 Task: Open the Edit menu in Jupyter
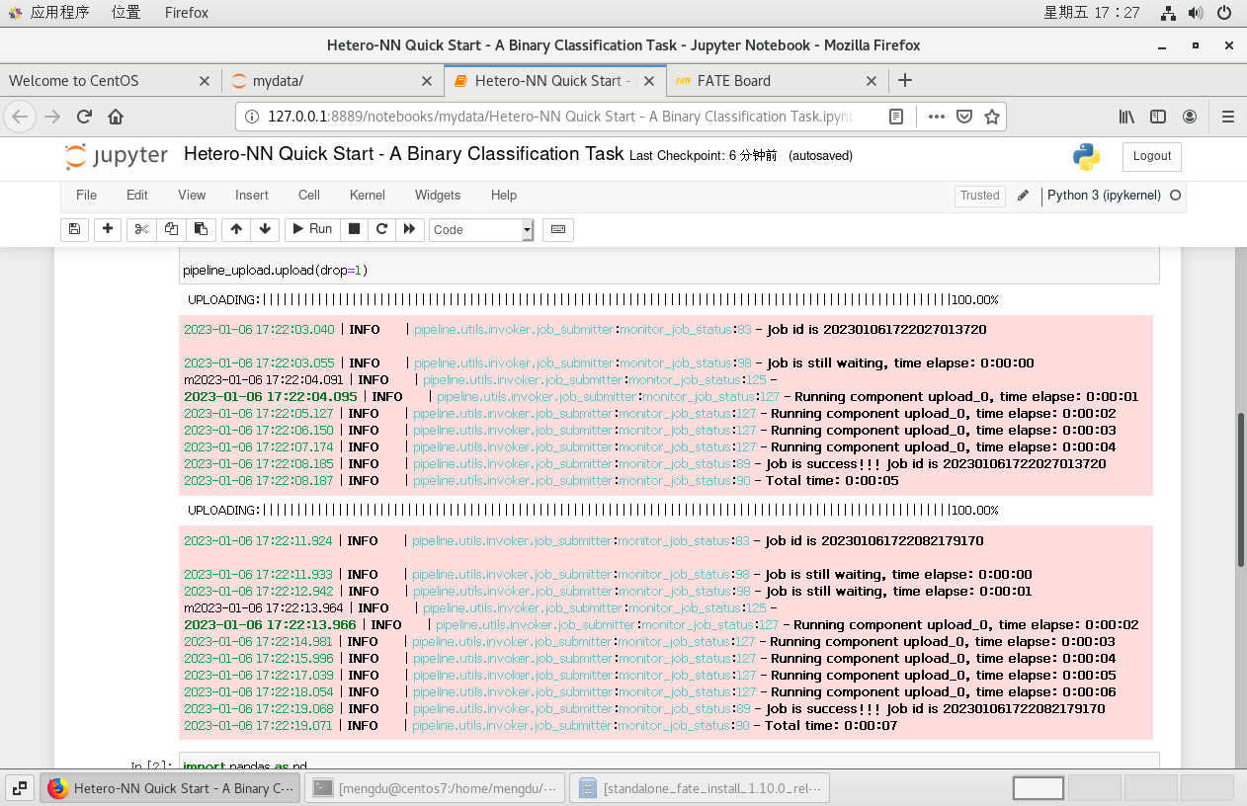[137, 195]
